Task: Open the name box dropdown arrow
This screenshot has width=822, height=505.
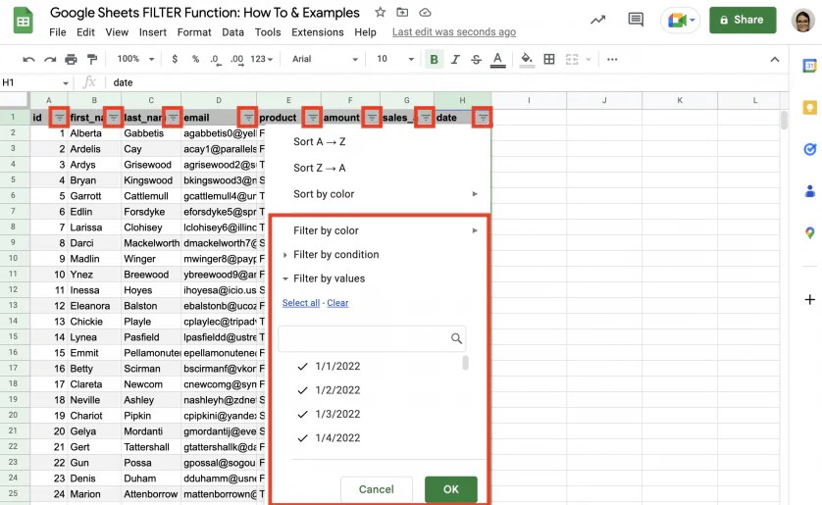Action: pyautogui.click(x=66, y=82)
